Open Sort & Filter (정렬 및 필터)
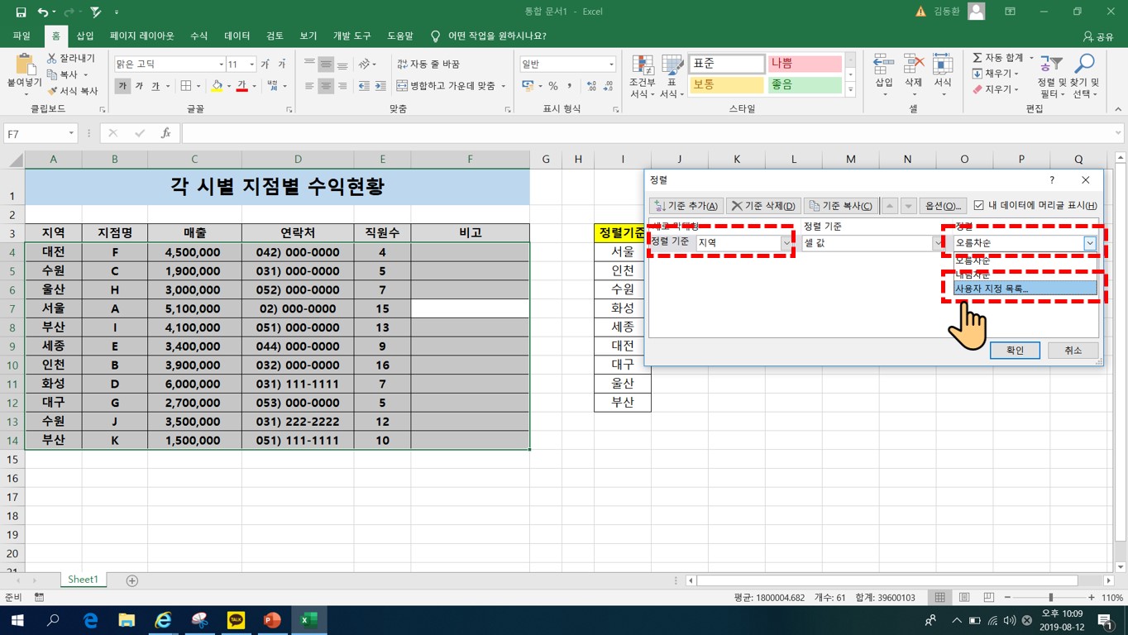This screenshot has width=1128, height=635. click(1050, 77)
